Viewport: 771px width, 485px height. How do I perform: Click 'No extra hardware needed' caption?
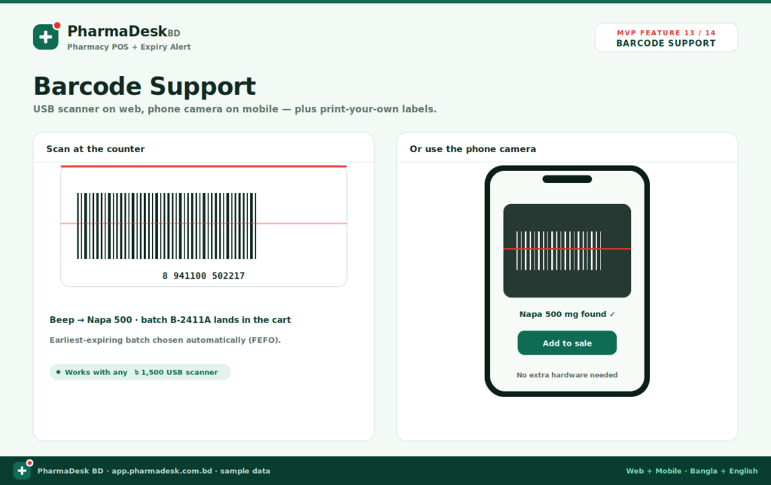tap(567, 375)
